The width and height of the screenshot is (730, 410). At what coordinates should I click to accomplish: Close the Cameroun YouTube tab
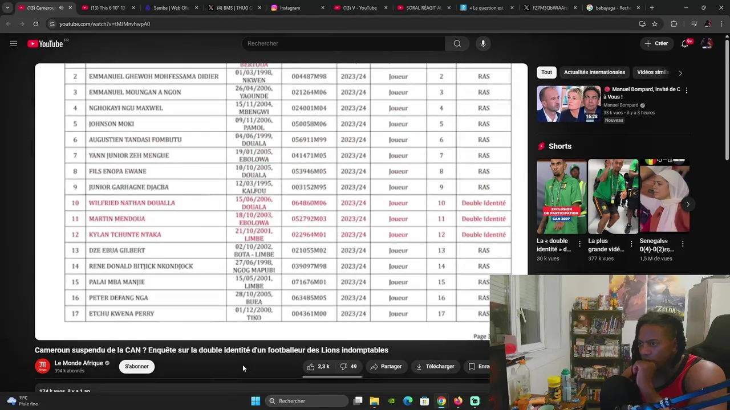[x=70, y=8]
